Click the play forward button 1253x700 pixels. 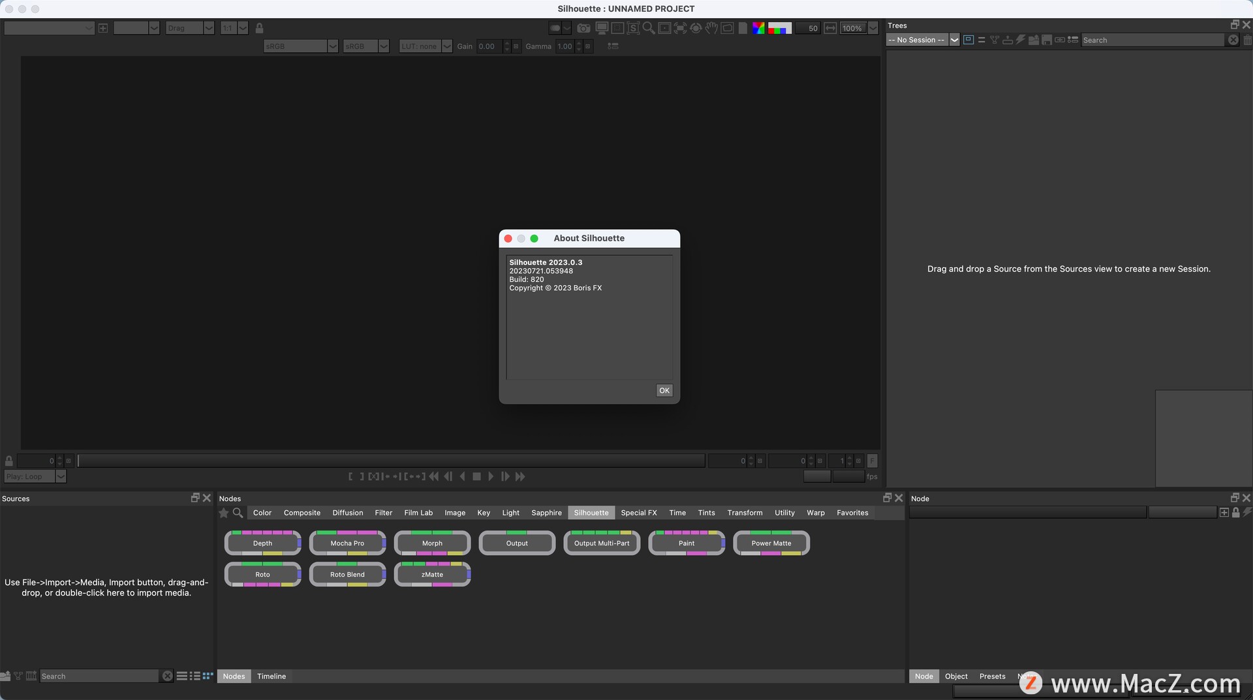click(x=491, y=477)
